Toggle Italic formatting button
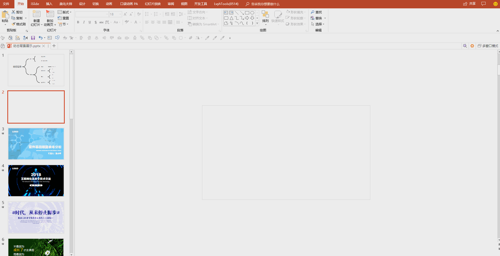 pos(84,22)
